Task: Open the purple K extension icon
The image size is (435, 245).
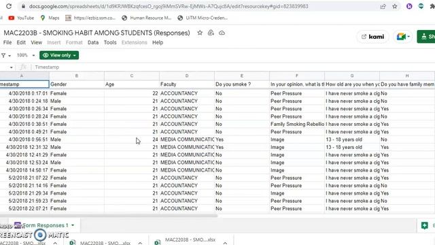Action: click(409, 6)
